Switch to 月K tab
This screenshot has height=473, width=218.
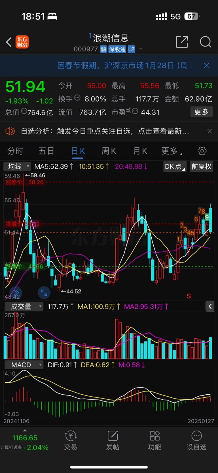(x=140, y=151)
